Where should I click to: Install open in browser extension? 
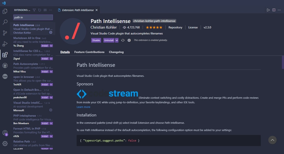(x=45, y=84)
